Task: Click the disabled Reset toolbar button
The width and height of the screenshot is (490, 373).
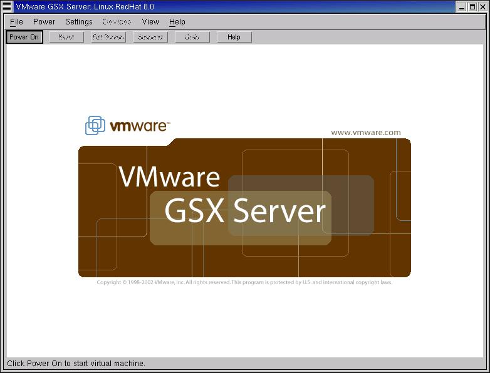Action: pos(66,37)
